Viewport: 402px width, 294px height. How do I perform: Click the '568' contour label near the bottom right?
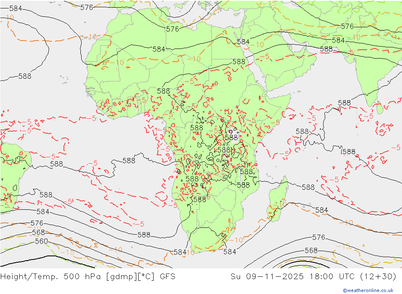coord(311,251)
